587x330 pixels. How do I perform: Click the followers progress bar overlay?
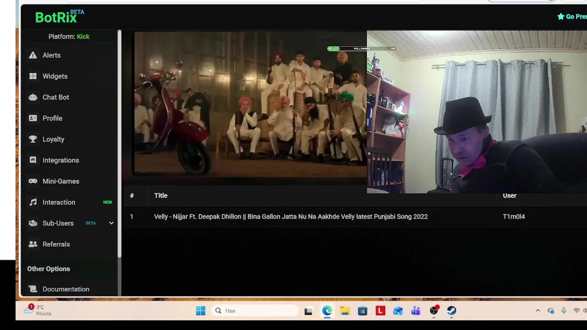pyautogui.click(x=361, y=49)
